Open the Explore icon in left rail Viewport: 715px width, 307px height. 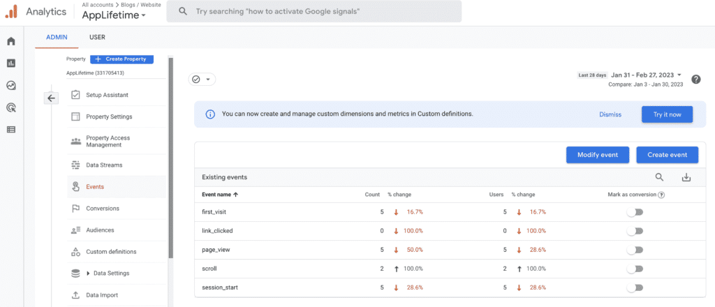(11, 86)
